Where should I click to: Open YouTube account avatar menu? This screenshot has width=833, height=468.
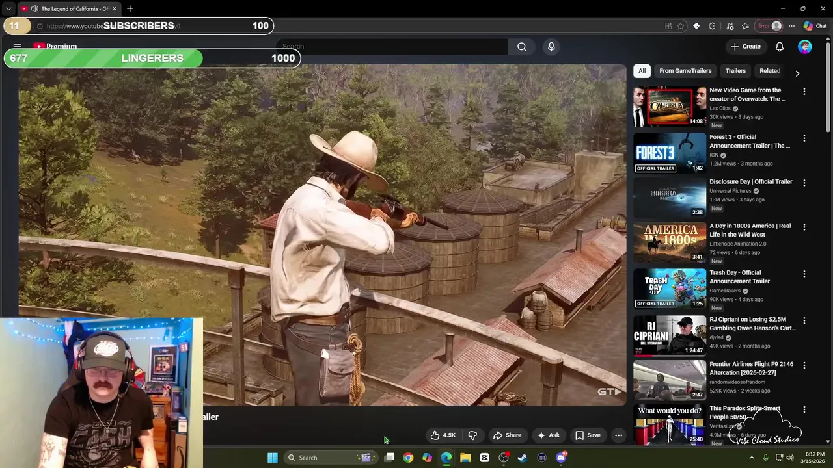coord(805,47)
